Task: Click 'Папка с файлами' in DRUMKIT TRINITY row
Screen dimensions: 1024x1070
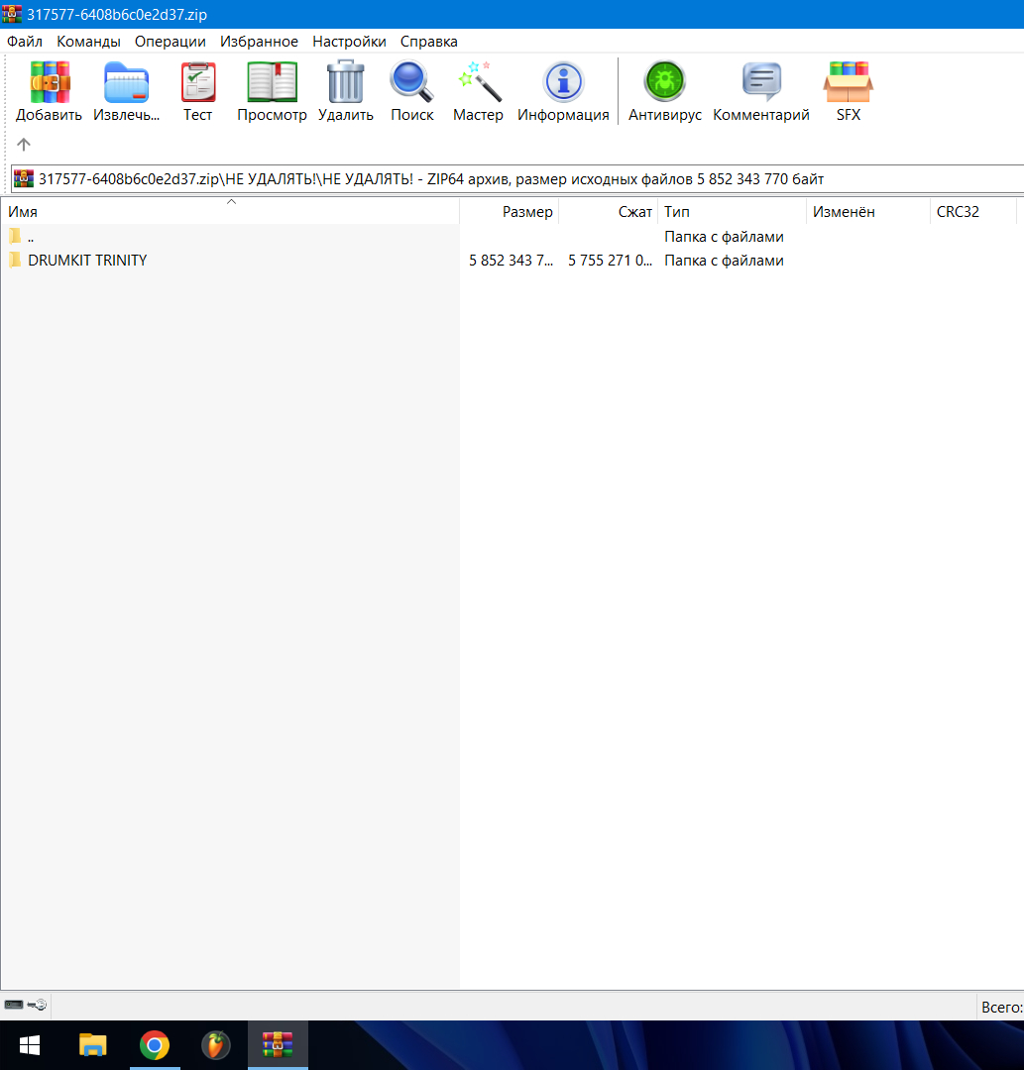Action: (724, 261)
